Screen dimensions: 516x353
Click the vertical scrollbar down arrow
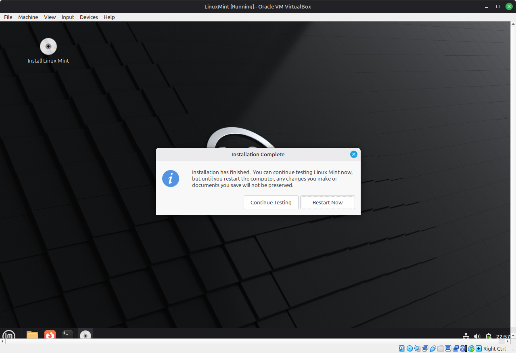point(513,336)
